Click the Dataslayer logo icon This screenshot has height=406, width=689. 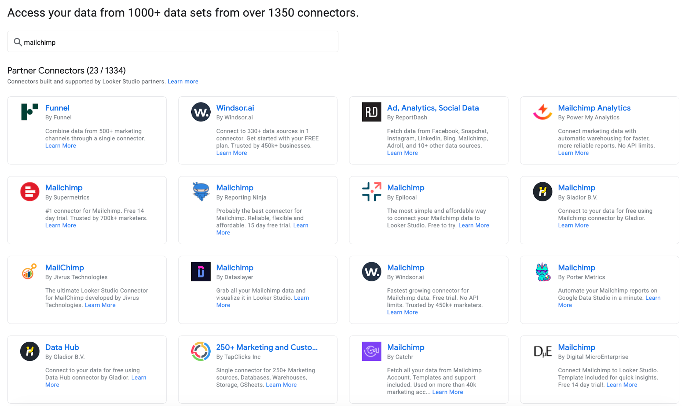201,271
